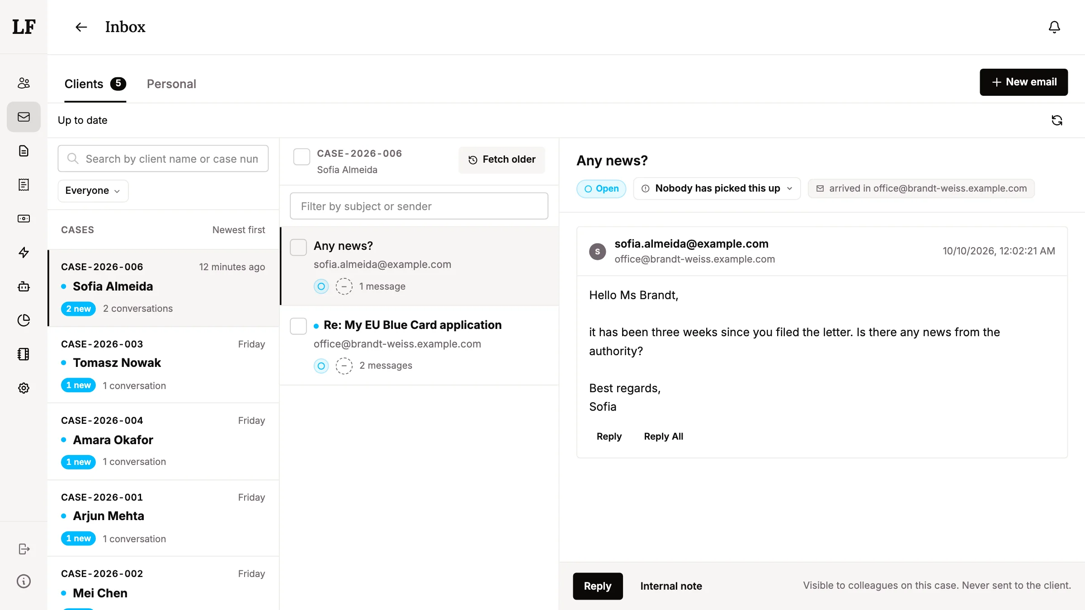Switch to the Clients tab

tap(95, 84)
